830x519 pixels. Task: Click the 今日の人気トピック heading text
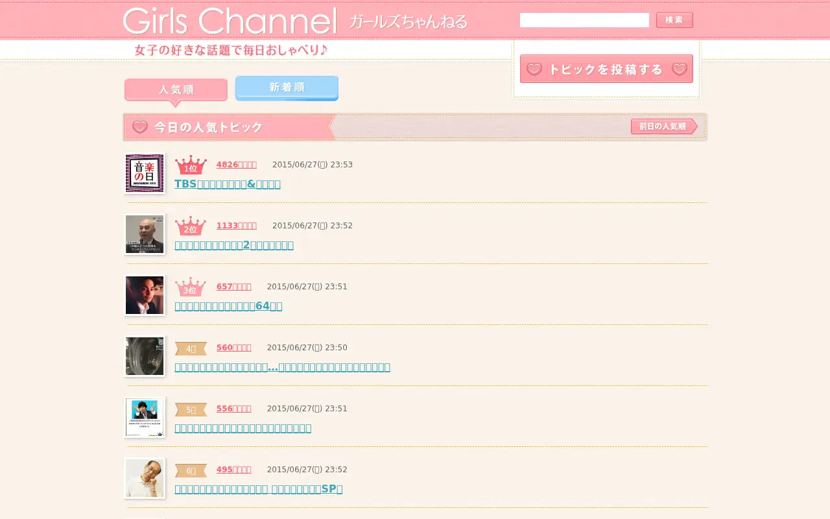point(209,127)
